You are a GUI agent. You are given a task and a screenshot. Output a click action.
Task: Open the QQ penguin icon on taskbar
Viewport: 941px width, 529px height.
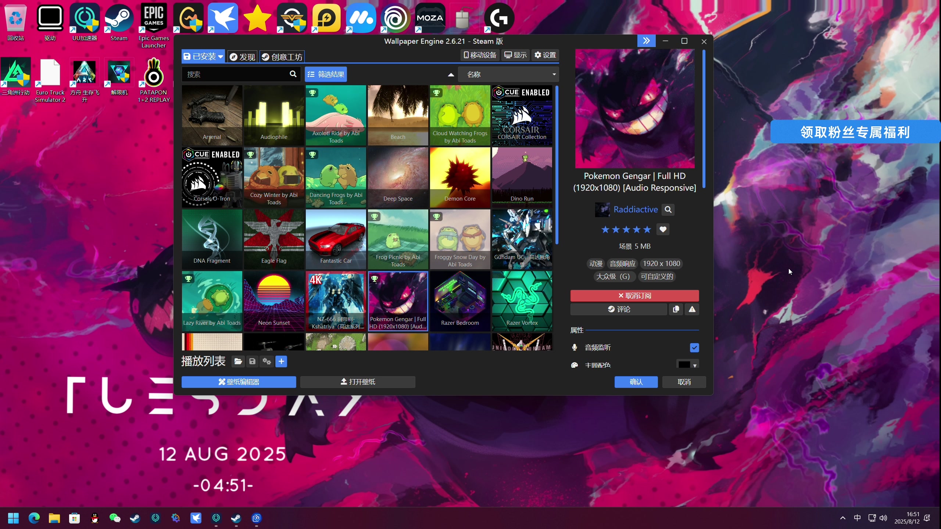pyautogui.click(x=95, y=518)
